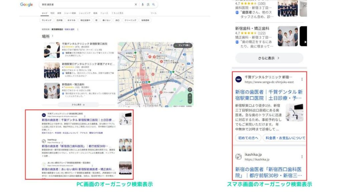The width and height of the screenshot is (342, 192).
Task: Clear the search box with the X icon
Action: point(136,4)
